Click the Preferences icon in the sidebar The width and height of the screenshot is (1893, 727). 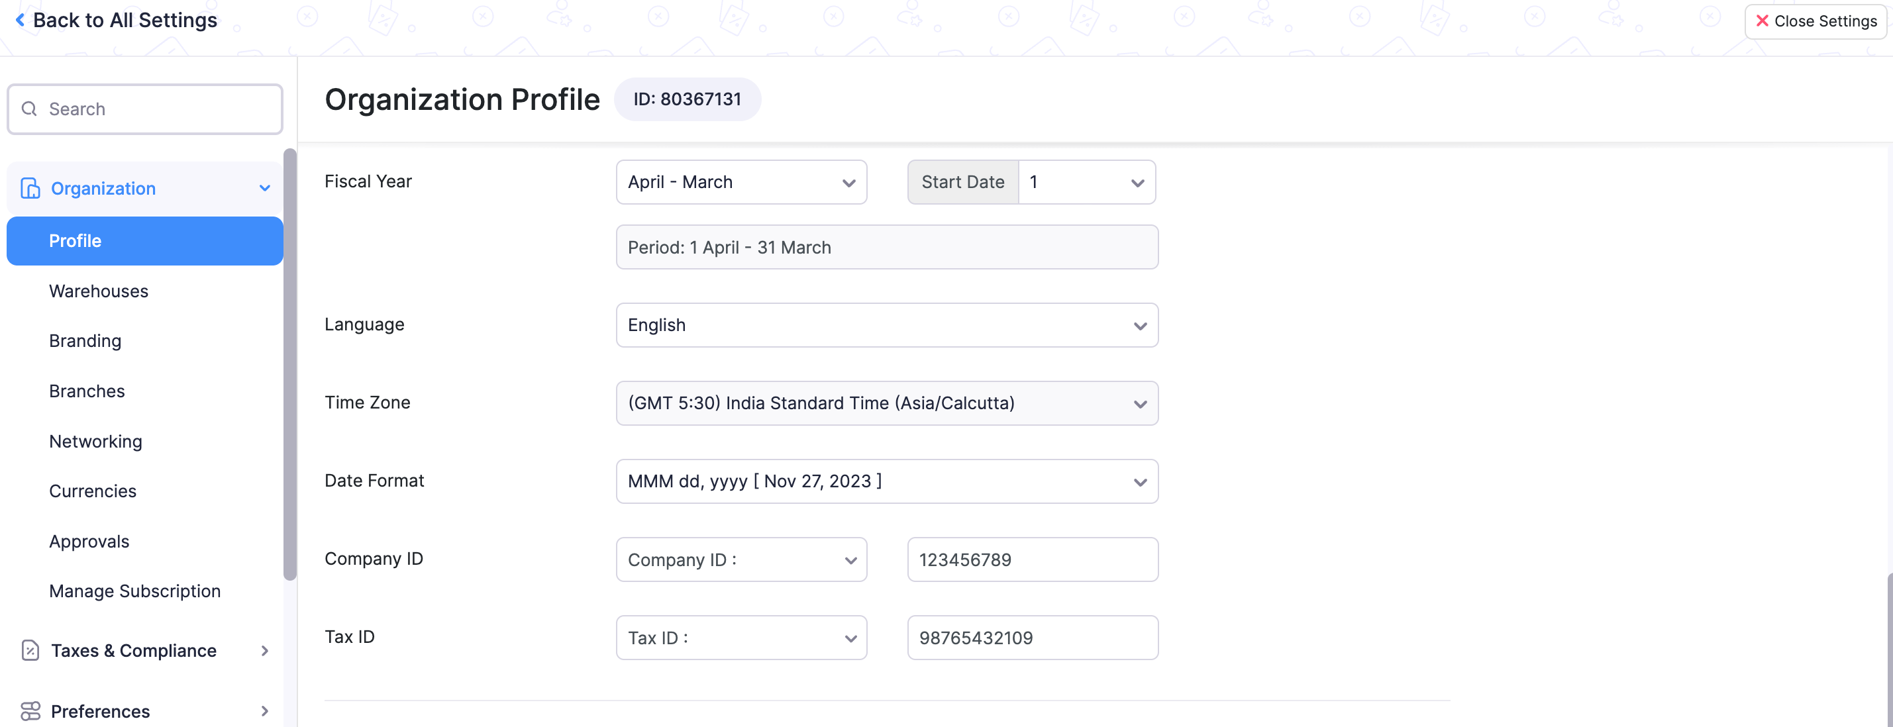[29, 710]
